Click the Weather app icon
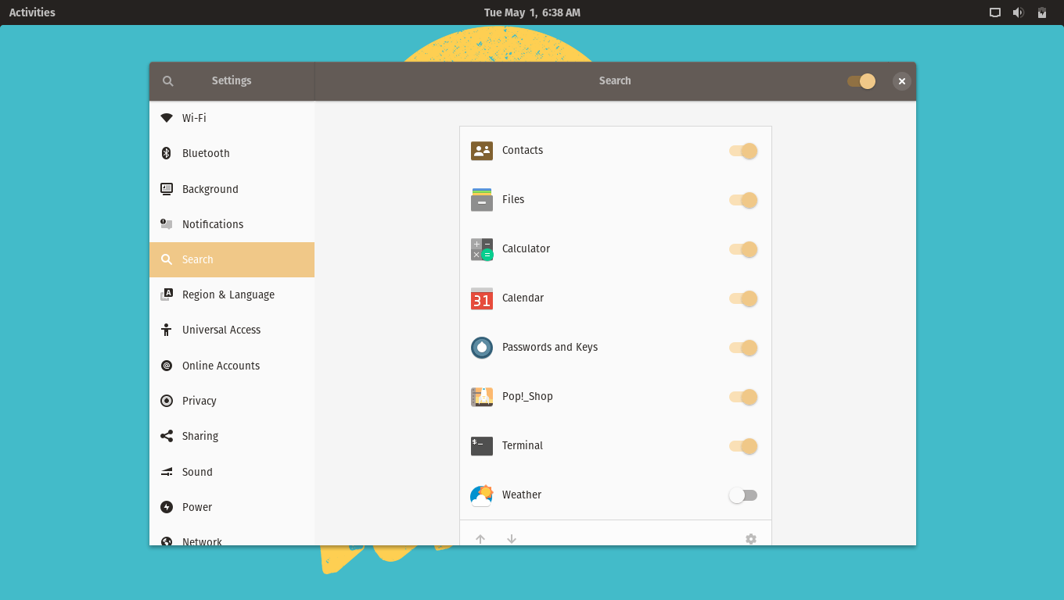Image resolution: width=1064 pixels, height=600 pixels. [482, 495]
